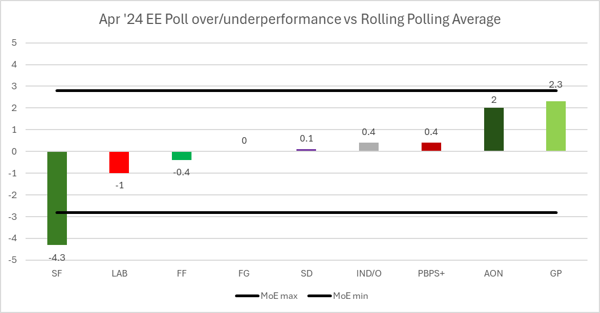600x313 pixels.
Task: Click the 2.3 data label above GP
Action: tap(556, 85)
